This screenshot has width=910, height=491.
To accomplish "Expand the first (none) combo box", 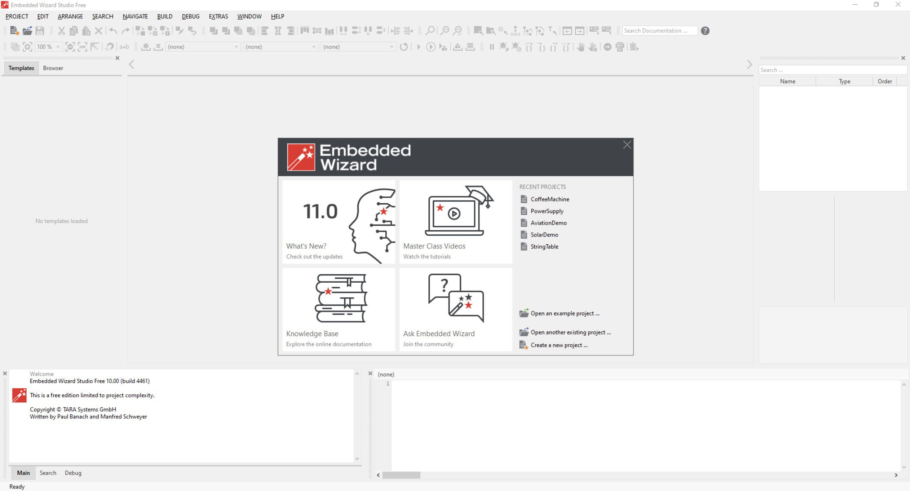I will 236,47.
